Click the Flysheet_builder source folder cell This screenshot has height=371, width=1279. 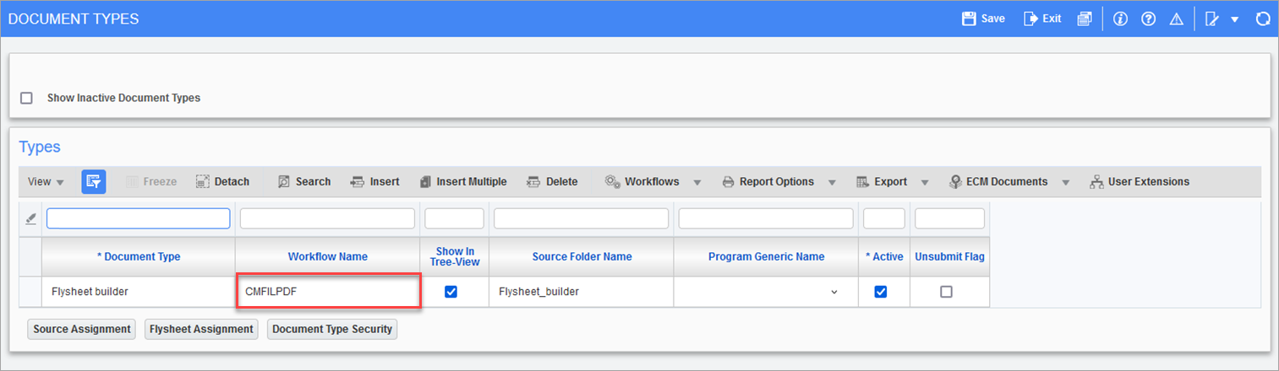[x=582, y=292]
